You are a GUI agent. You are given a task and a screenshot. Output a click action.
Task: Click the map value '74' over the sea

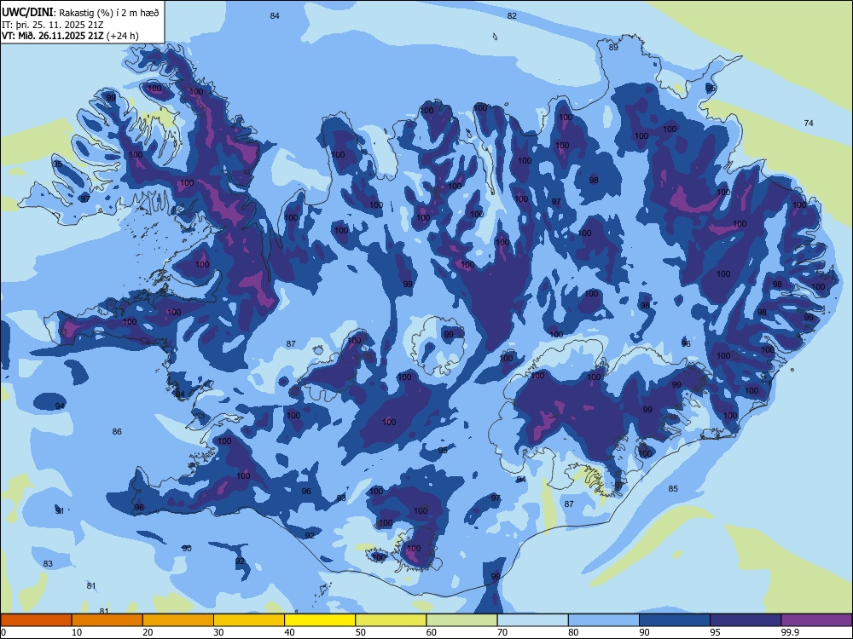point(809,124)
